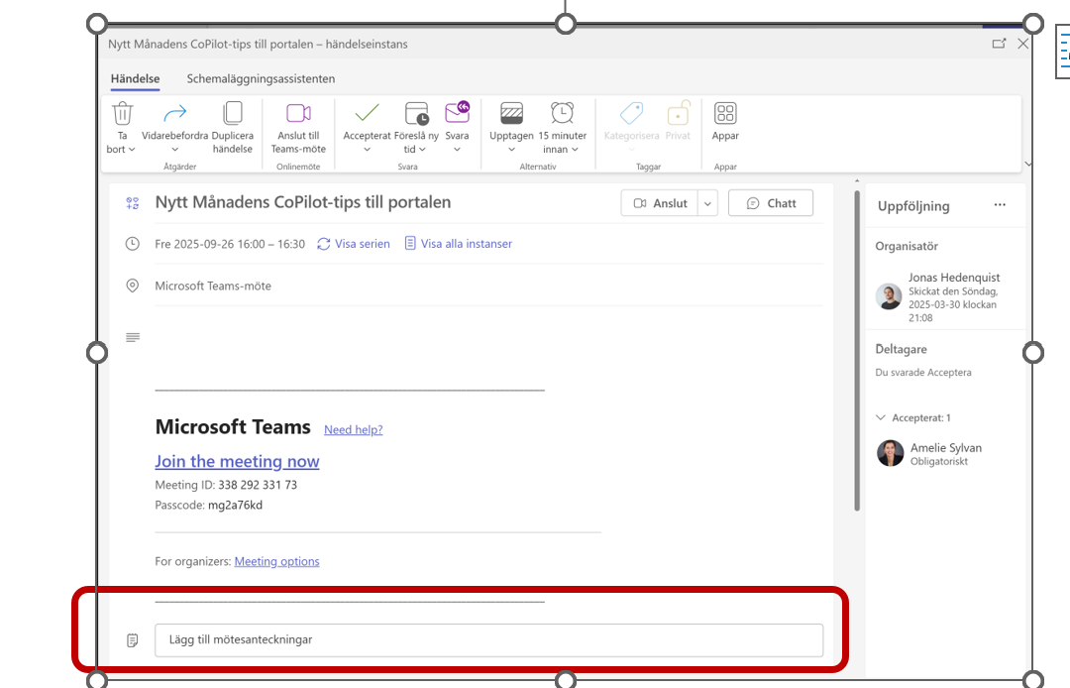The image size is (1070, 688).
Task: Click the Passcode mg2a76kd text
Action: pyautogui.click(x=209, y=505)
